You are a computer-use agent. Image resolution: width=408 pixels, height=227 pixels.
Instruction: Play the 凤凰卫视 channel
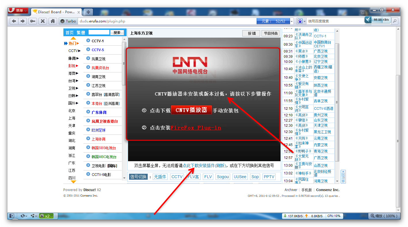point(98,59)
